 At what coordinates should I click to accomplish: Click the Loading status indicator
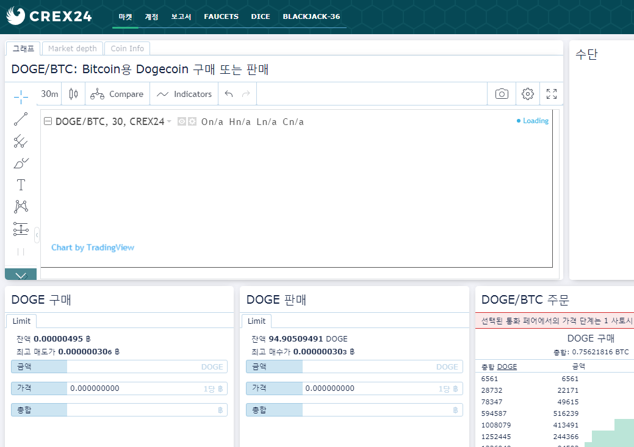click(x=533, y=120)
